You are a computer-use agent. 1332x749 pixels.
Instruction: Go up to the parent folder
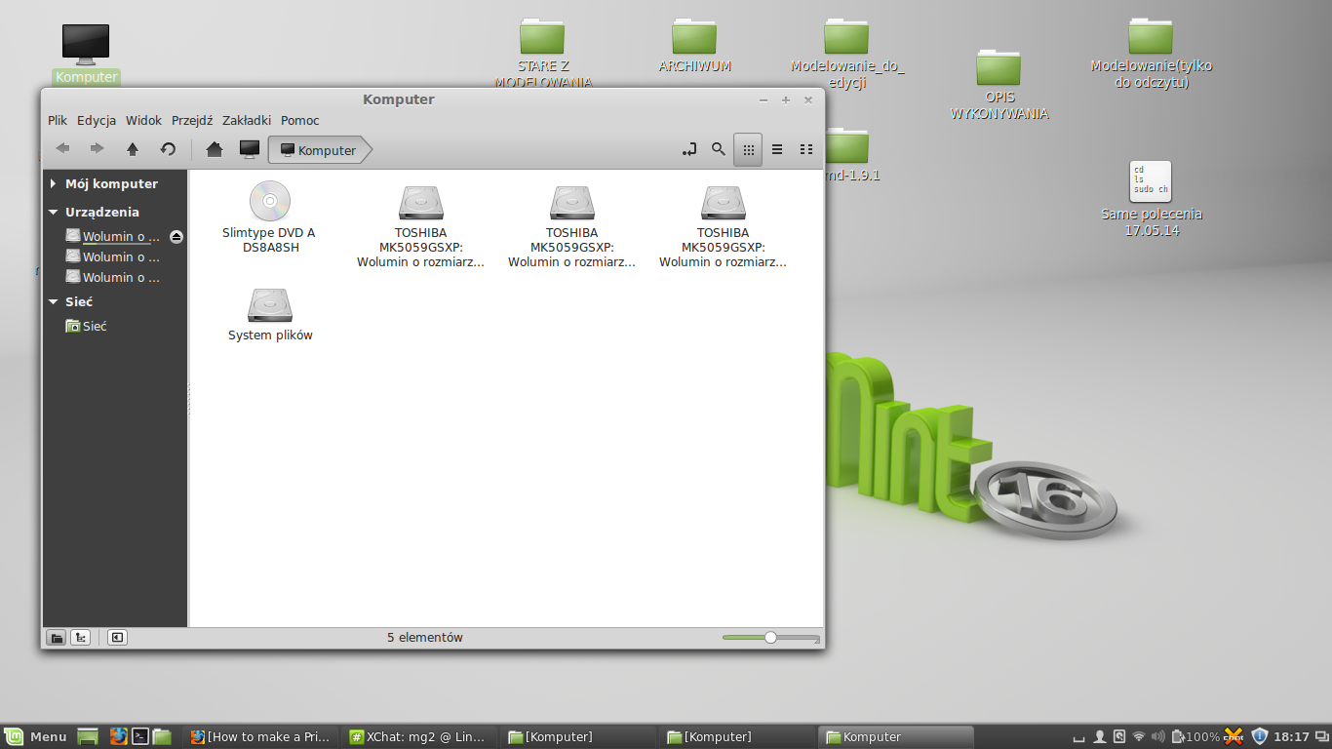click(x=133, y=149)
